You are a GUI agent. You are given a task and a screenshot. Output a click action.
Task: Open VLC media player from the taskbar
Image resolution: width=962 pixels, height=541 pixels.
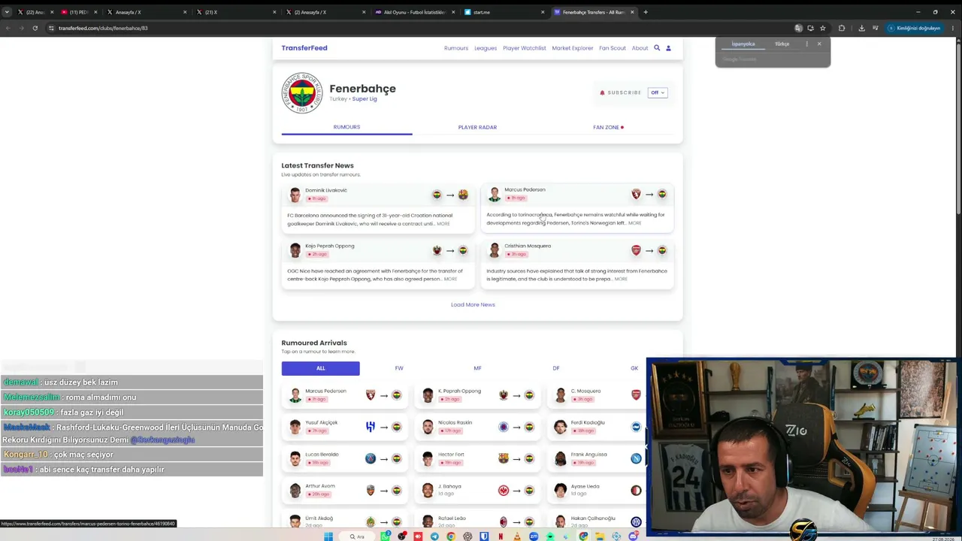point(517,536)
